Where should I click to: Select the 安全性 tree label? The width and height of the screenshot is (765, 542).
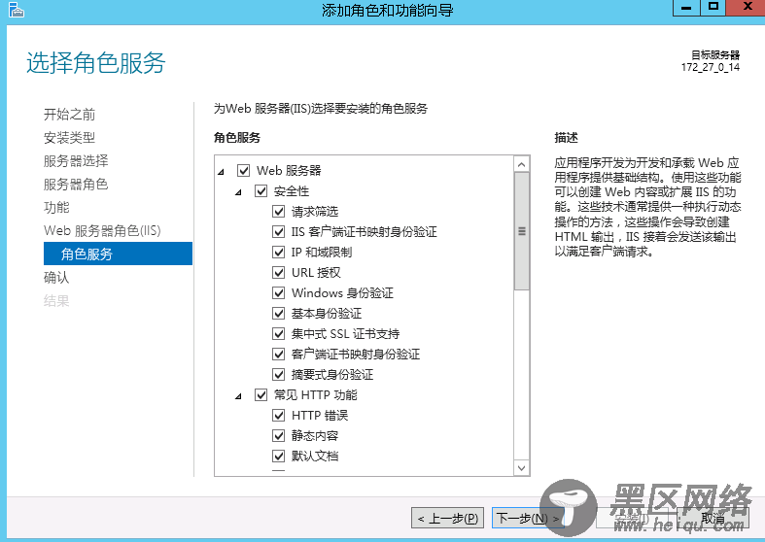click(x=292, y=191)
